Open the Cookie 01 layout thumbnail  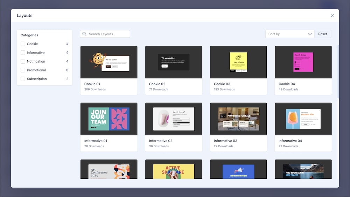coord(109,62)
